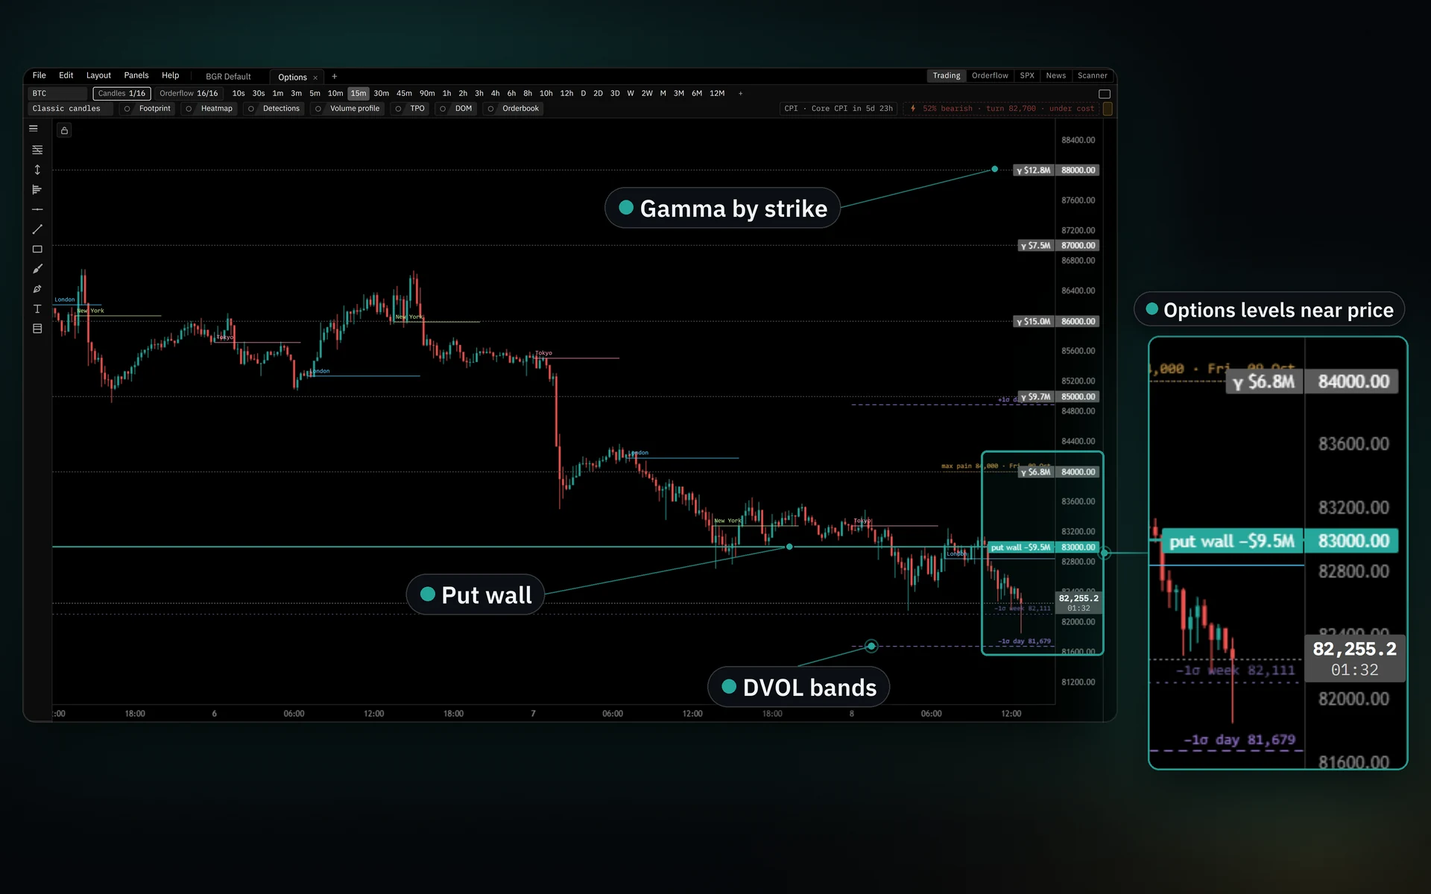Open the BTC symbol selector
This screenshot has width=1431, height=894.
tap(58, 94)
